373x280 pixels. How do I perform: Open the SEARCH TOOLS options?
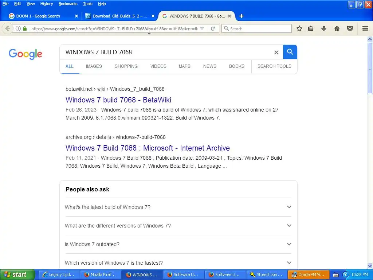[274, 66]
